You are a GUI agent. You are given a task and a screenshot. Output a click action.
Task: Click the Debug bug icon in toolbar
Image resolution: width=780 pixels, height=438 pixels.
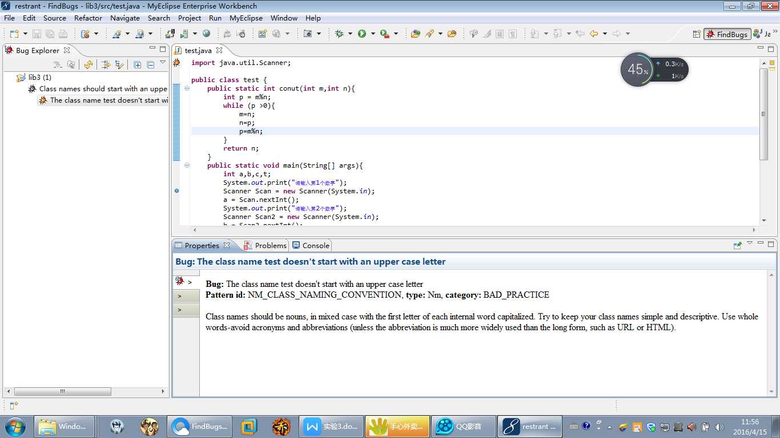[x=339, y=34]
